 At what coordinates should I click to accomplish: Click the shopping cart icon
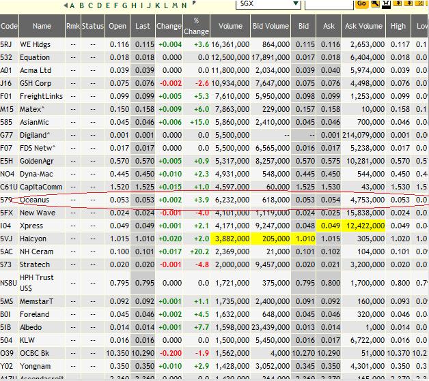387,4
